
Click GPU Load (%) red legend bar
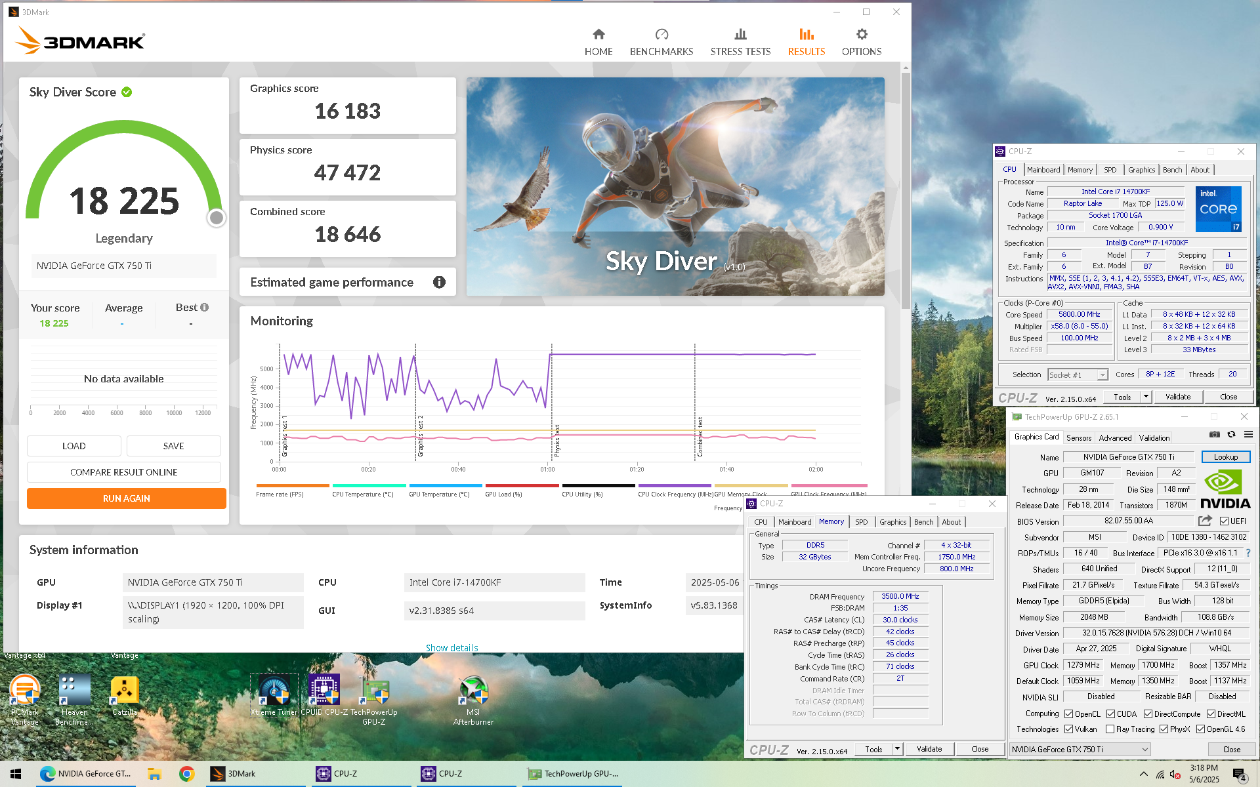coord(522,485)
